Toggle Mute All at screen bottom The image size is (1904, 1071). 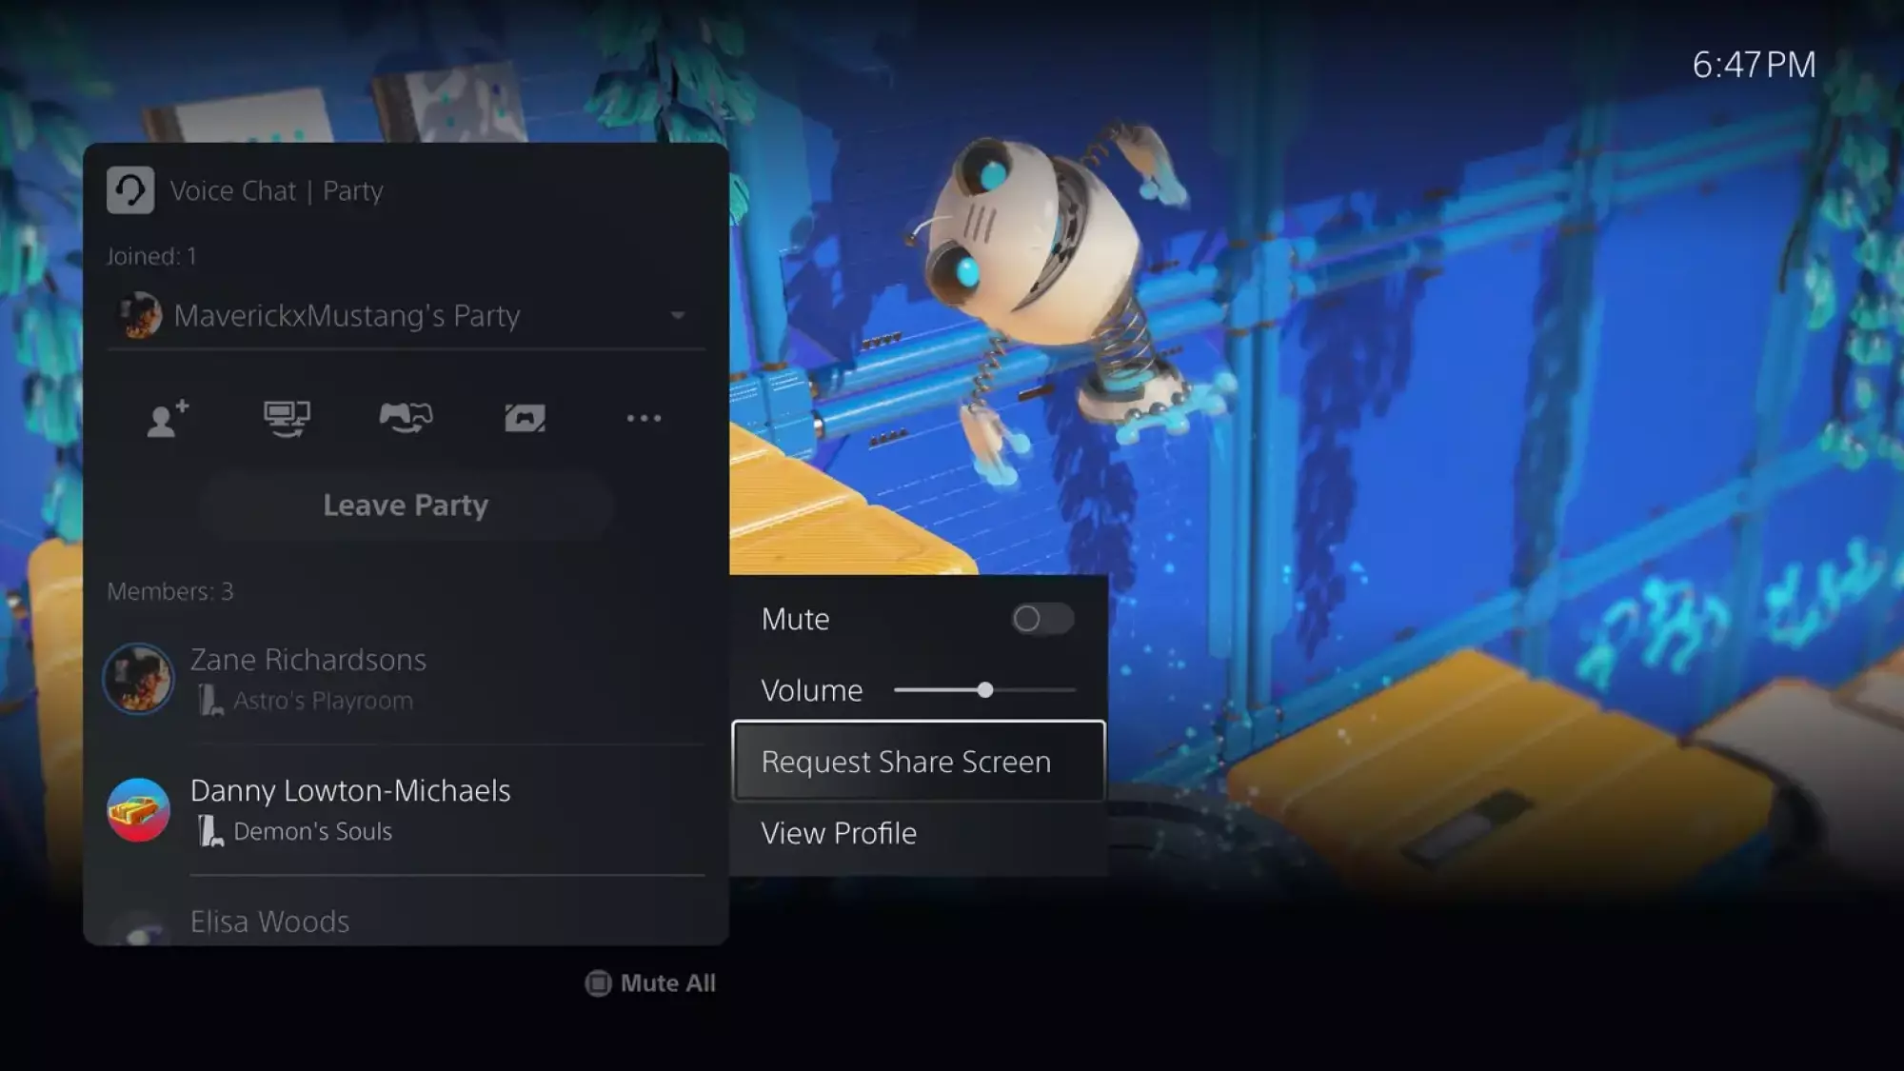coord(650,981)
